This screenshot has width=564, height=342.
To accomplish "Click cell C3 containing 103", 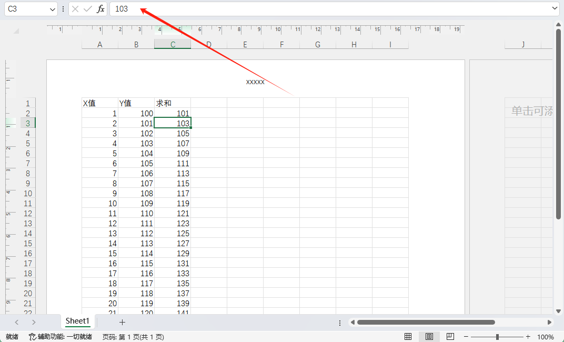I will click(173, 123).
